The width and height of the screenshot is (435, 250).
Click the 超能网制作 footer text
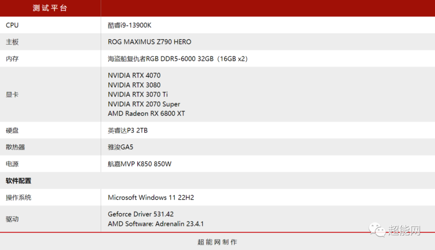pyautogui.click(x=217, y=242)
